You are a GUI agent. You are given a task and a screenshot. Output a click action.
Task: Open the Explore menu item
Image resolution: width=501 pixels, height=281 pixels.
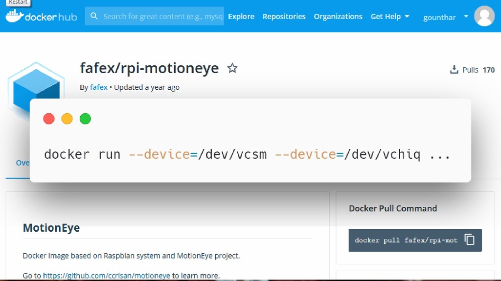241,17
